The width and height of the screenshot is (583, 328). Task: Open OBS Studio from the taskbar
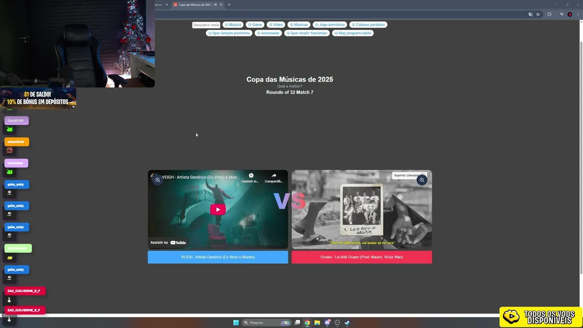coord(337,323)
